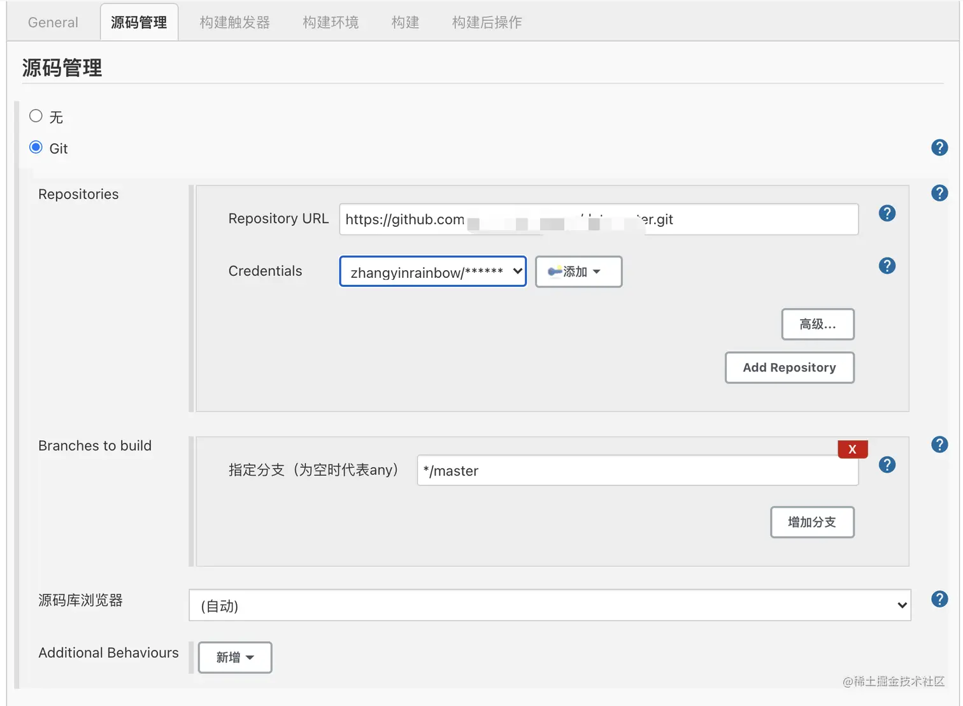The height and width of the screenshot is (706, 963).
Task: Click the Credentials label
Action: [x=265, y=271]
